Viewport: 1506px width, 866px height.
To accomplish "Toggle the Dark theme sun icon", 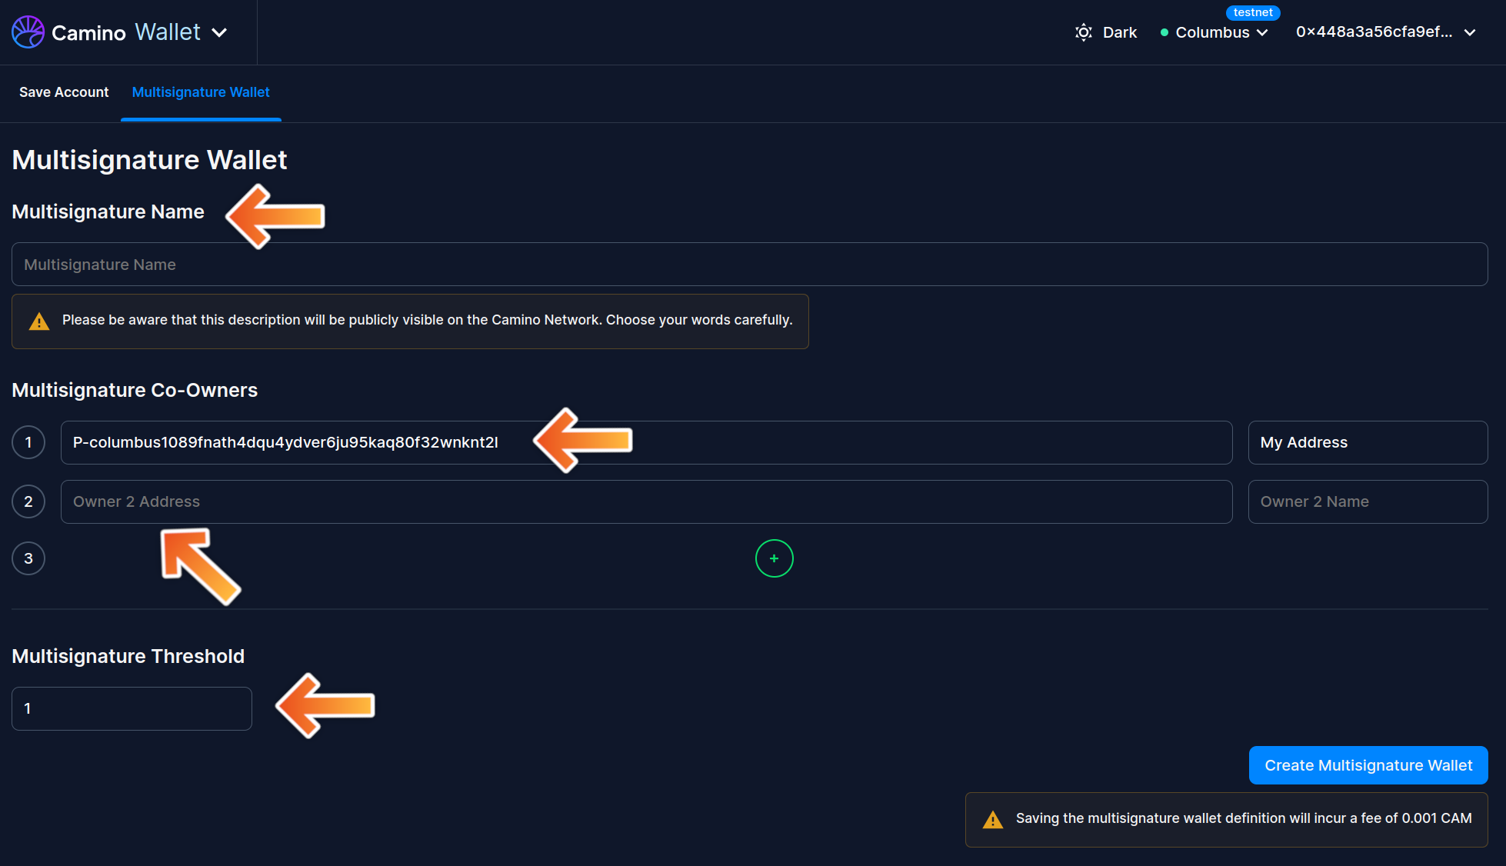I will [1083, 32].
